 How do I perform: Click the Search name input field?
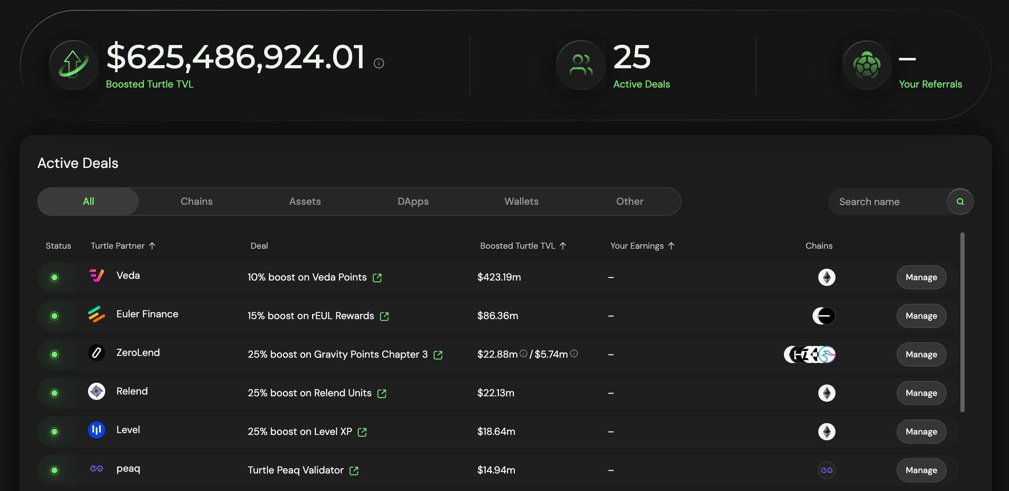(x=885, y=202)
